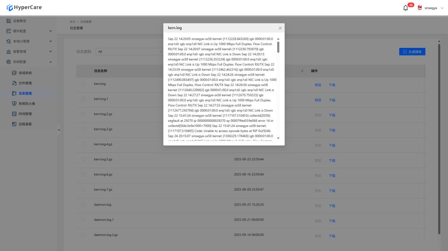
Task: Expand the 硬件配置 menu chevron
Action: point(51,31)
